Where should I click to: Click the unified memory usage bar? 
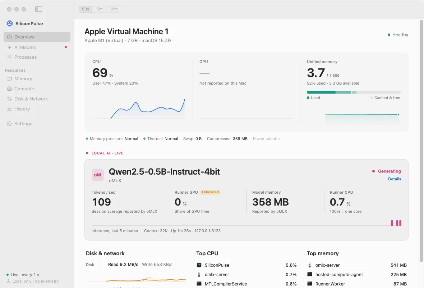[x=354, y=92]
